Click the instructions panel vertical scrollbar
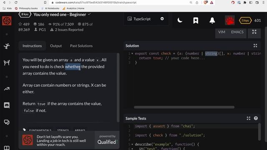The width and height of the screenshot is (267, 150). tap(118, 87)
